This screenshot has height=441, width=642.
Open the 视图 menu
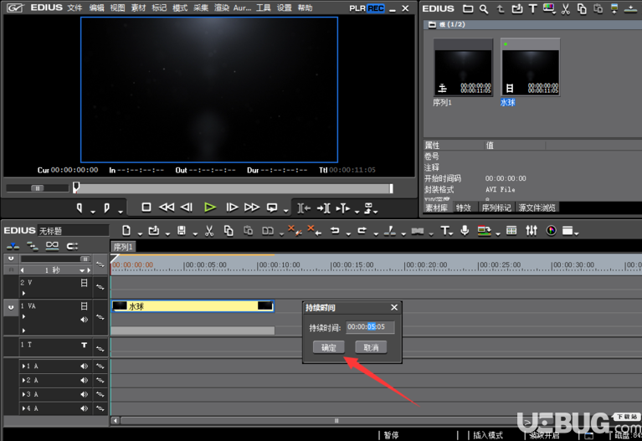click(117, 8)
